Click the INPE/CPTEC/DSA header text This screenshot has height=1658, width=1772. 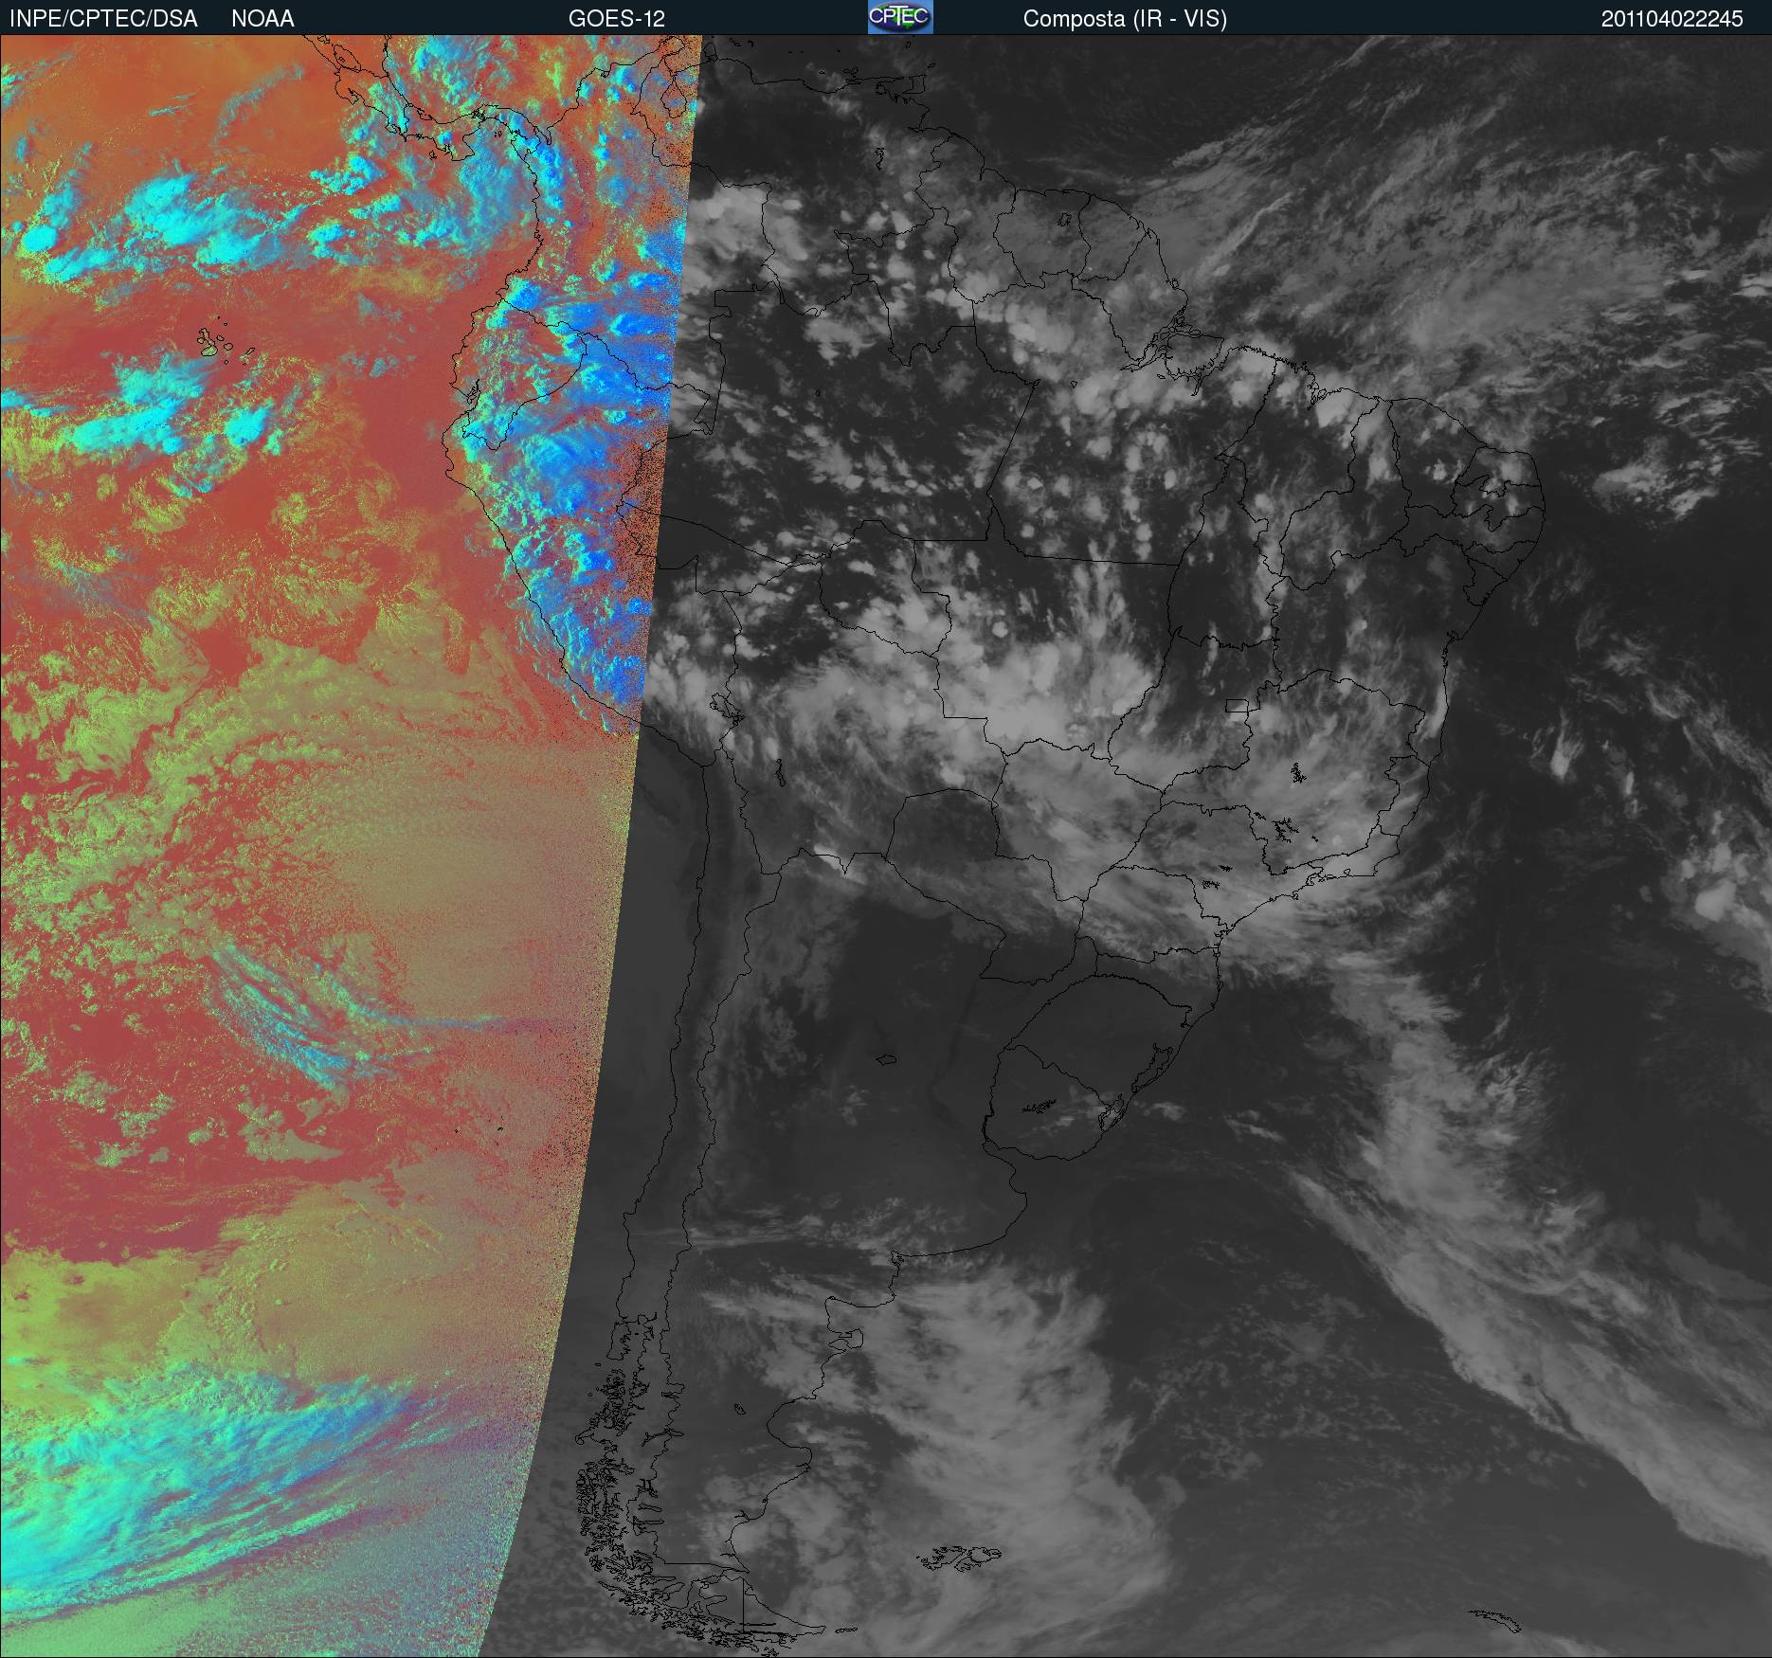click(x=103, y=19)
